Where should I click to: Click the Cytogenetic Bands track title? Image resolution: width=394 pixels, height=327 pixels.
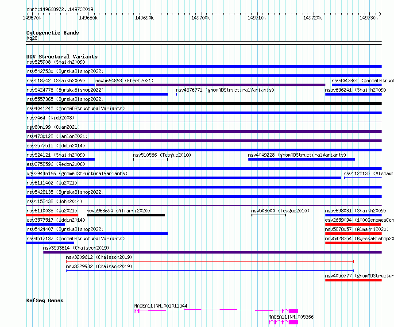pos(53,33)
